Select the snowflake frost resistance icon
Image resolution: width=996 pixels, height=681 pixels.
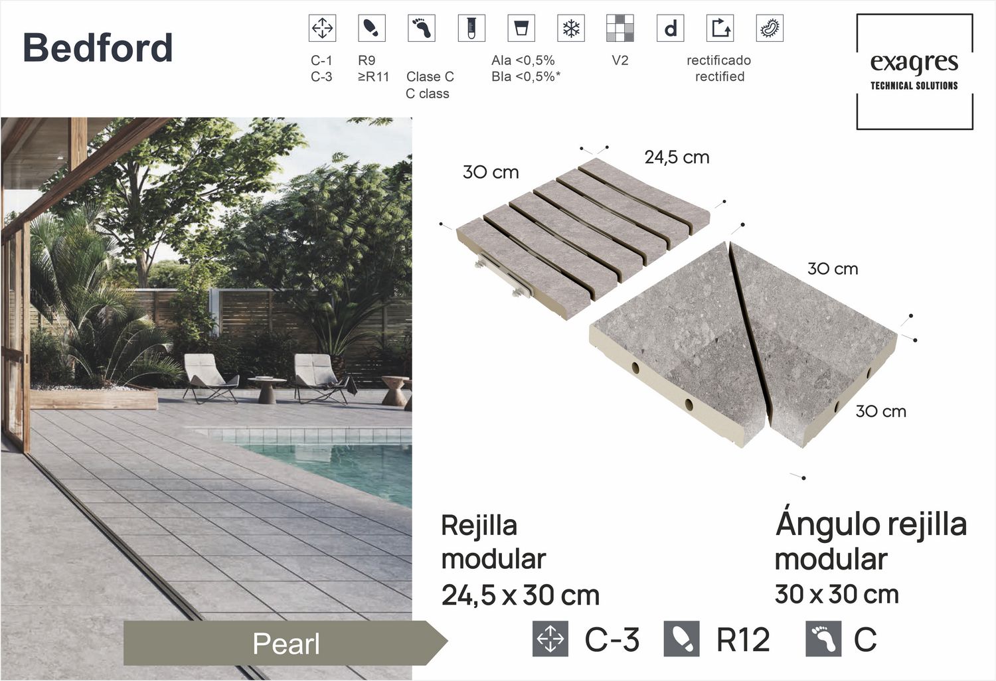pyautogui.click(x=571, y=28)
